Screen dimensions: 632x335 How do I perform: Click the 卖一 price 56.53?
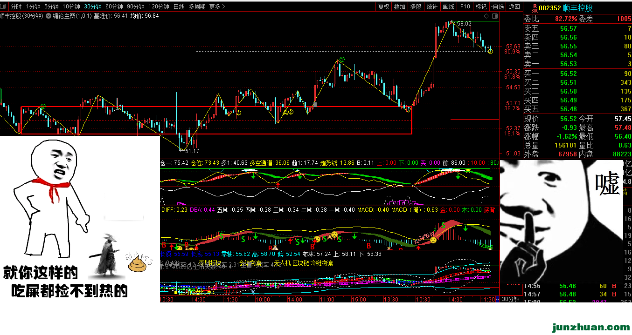568,64
